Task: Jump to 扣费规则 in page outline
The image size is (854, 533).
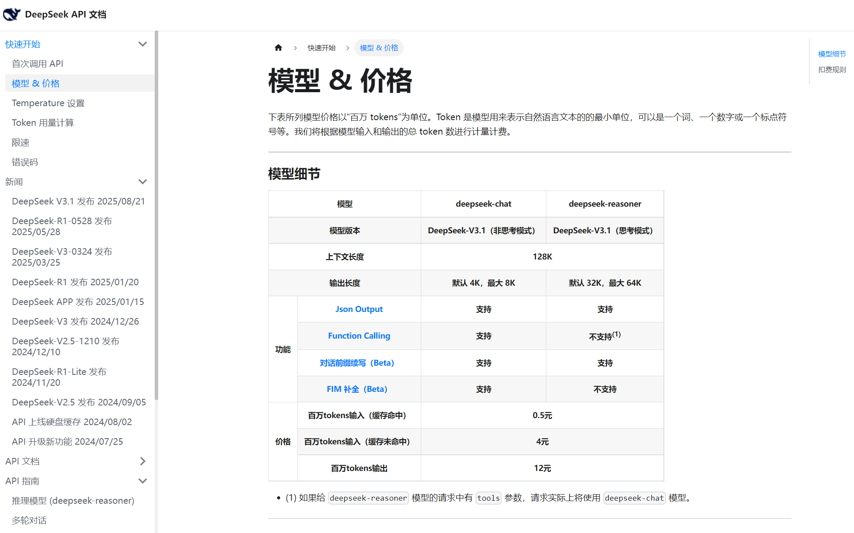Action: coord(832,69)
